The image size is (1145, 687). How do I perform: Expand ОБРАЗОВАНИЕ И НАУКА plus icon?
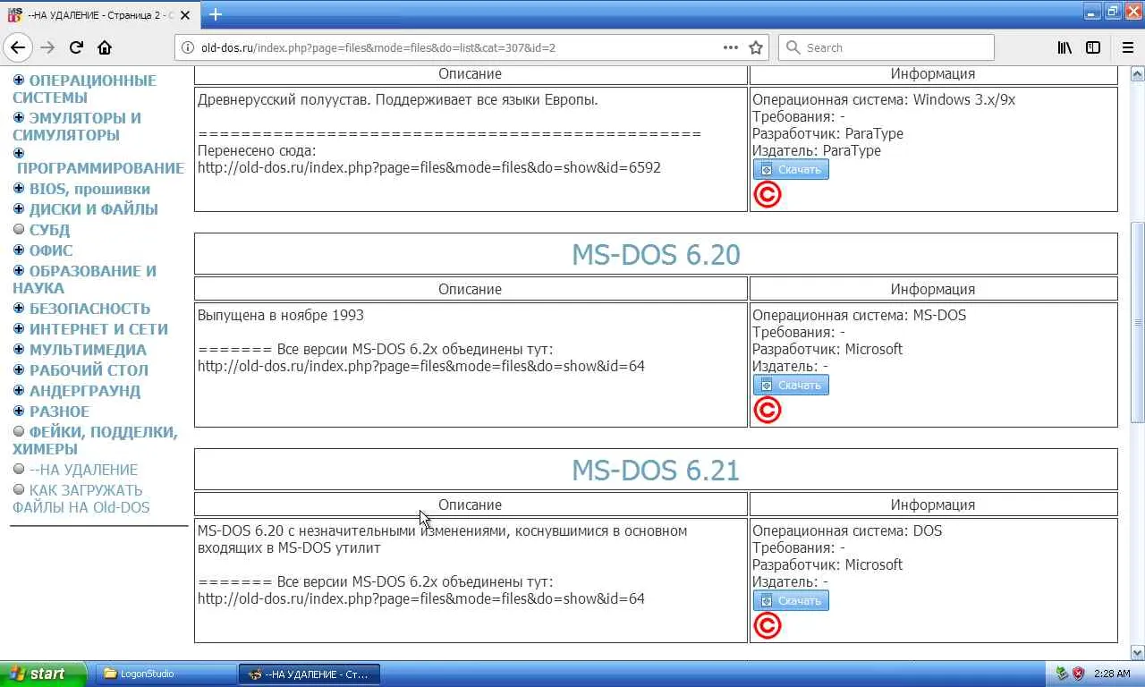click(x=19, y=271)
